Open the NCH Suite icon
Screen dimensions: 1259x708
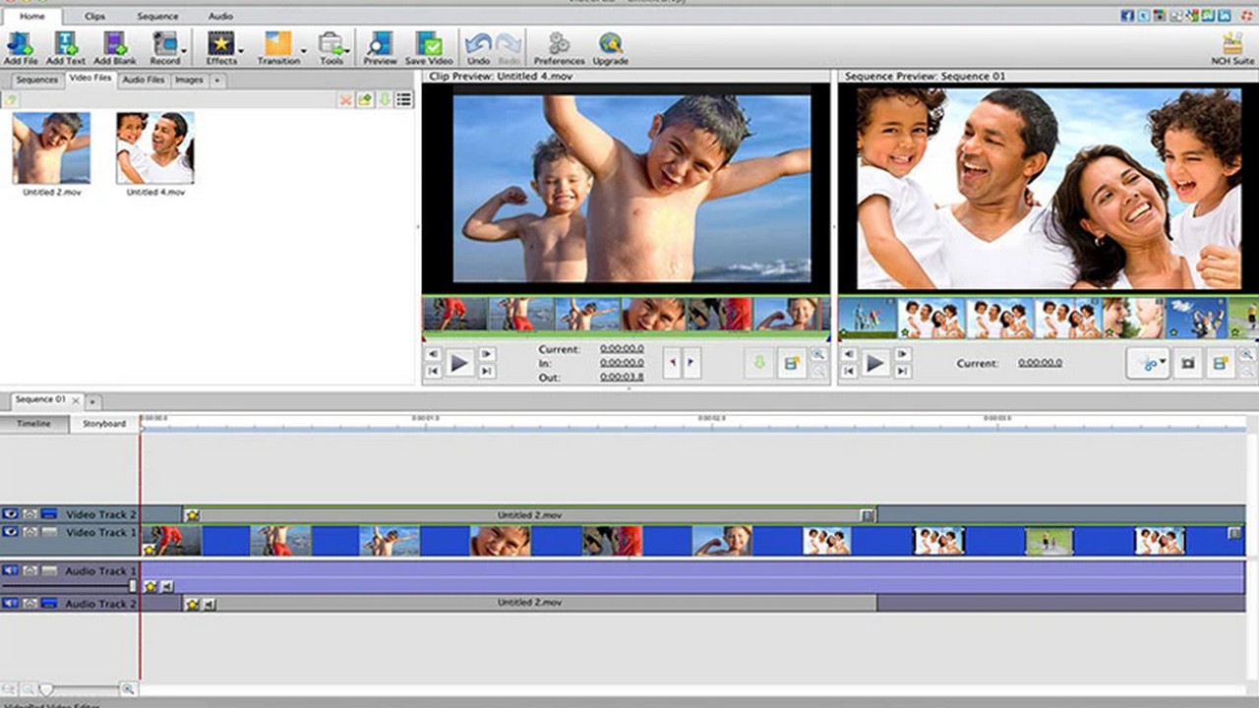point(1231,46)
